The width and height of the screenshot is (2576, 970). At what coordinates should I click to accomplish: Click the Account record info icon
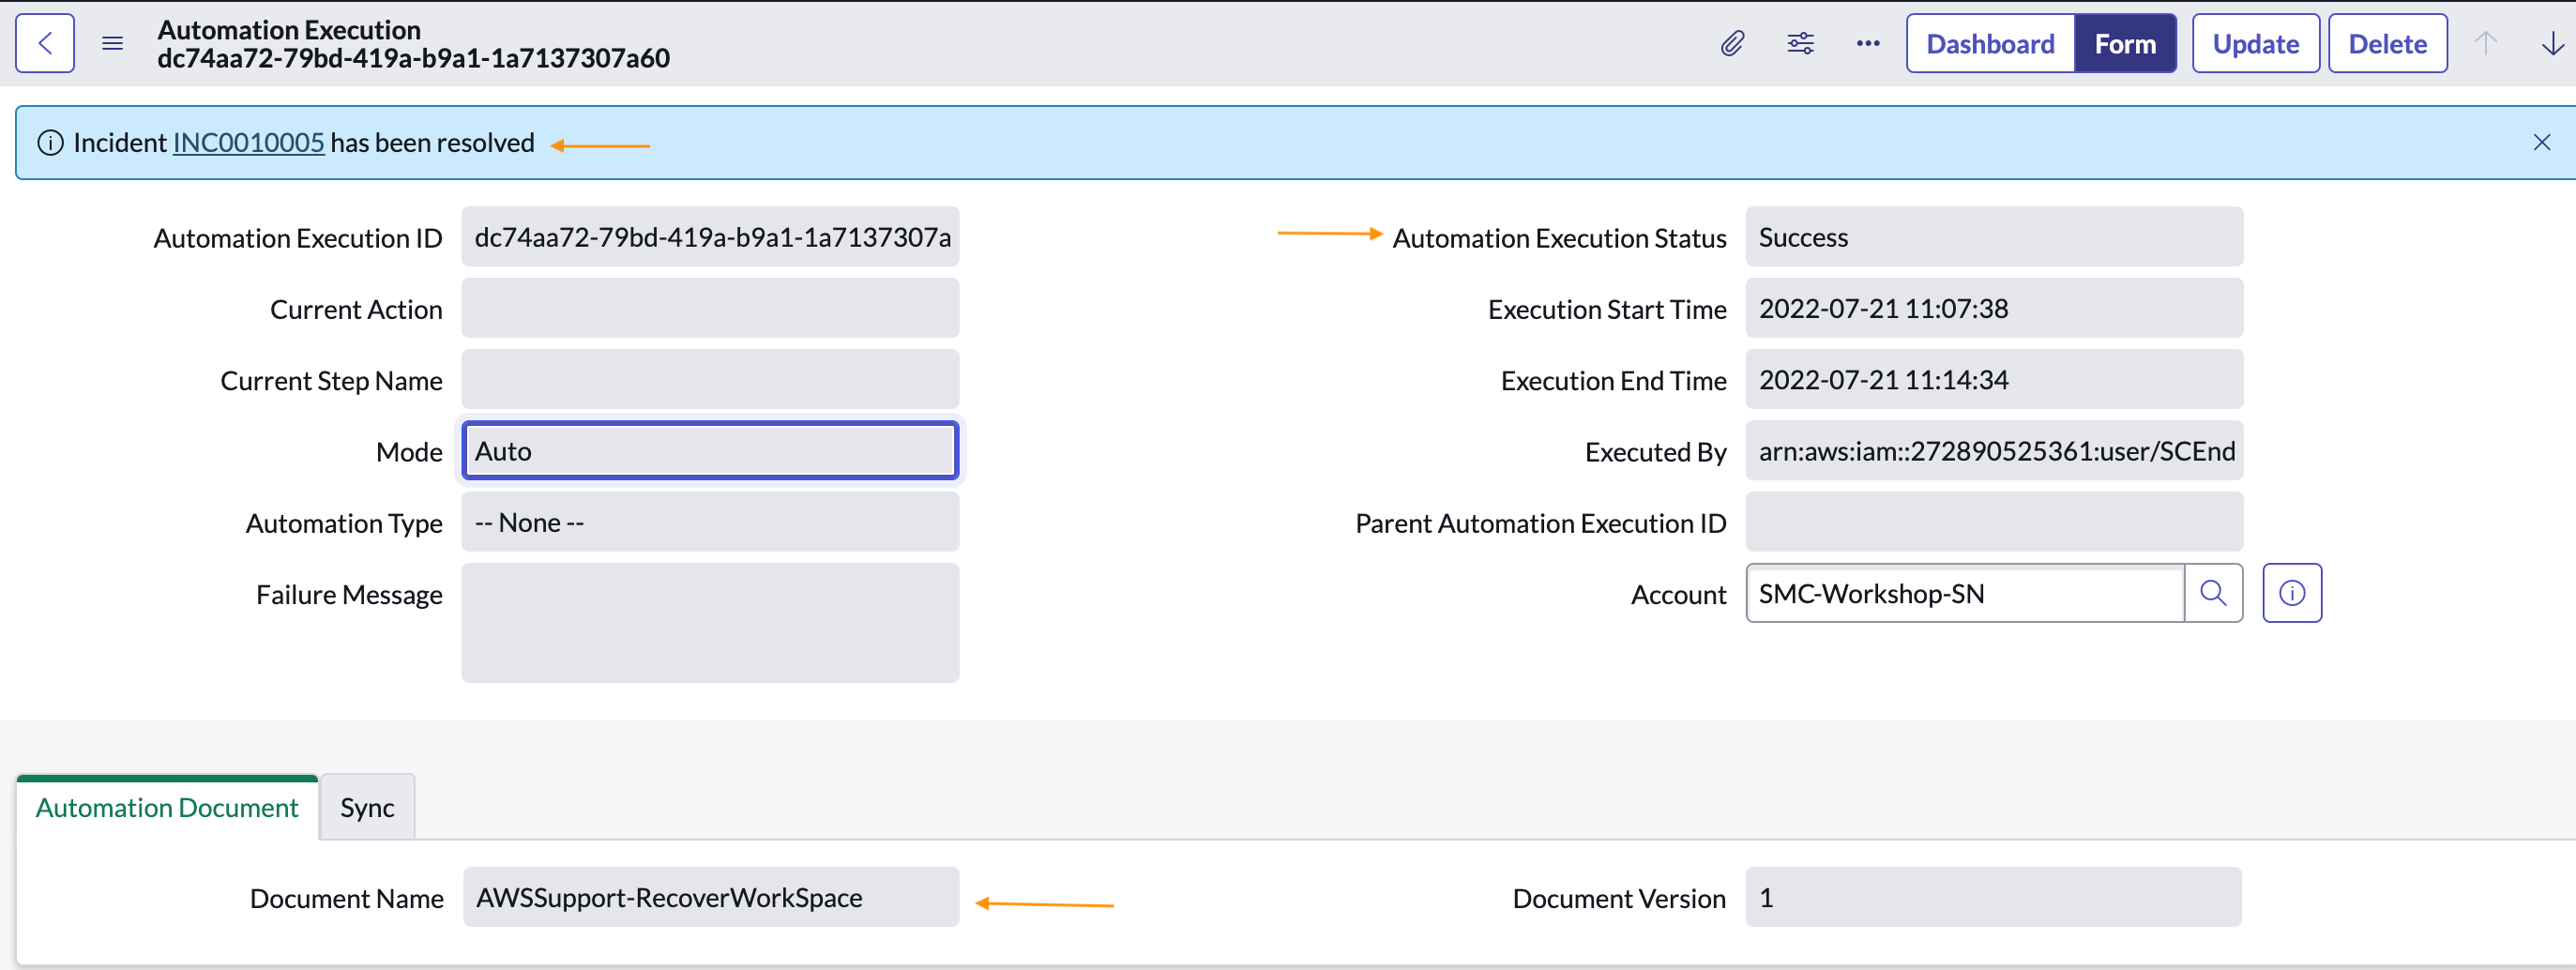(x=2292, y=593)
